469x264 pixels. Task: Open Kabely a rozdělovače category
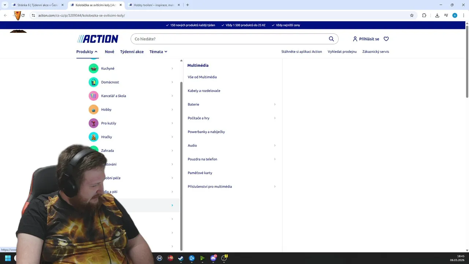[204, 91]
